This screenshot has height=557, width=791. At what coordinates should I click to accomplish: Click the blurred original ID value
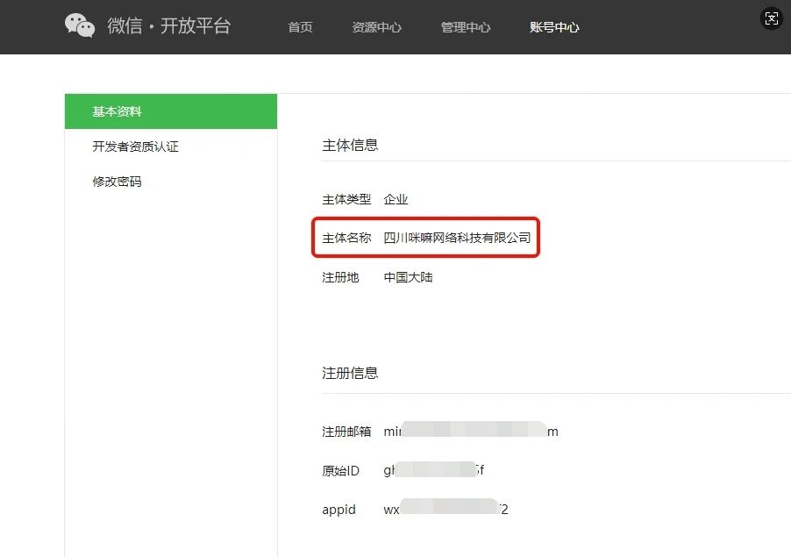434,469
